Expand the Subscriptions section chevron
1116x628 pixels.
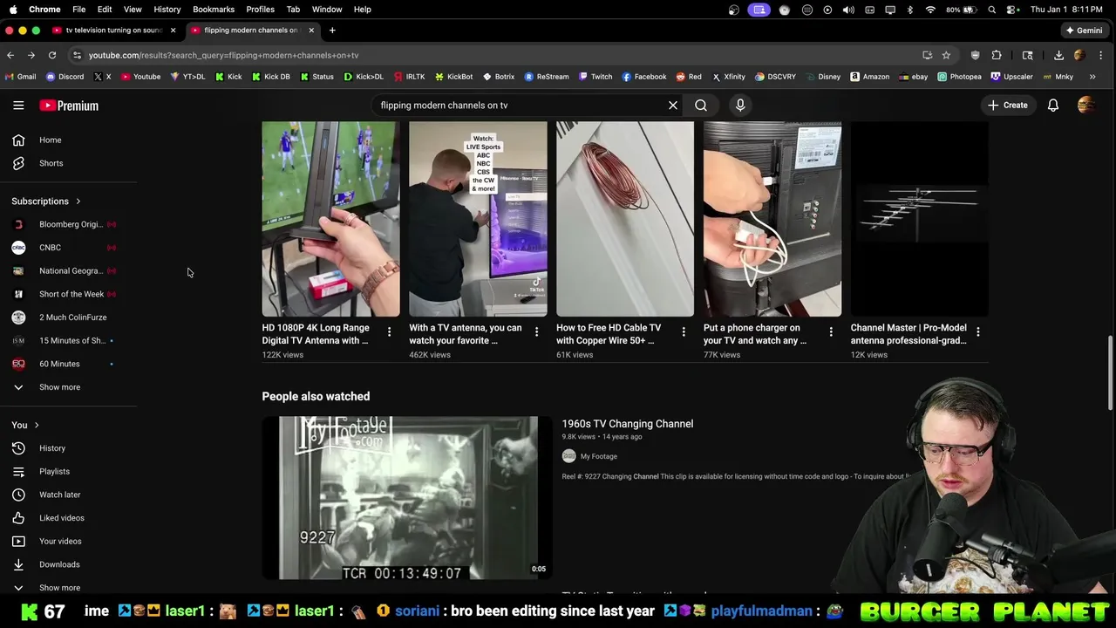[x=78, y=201]
